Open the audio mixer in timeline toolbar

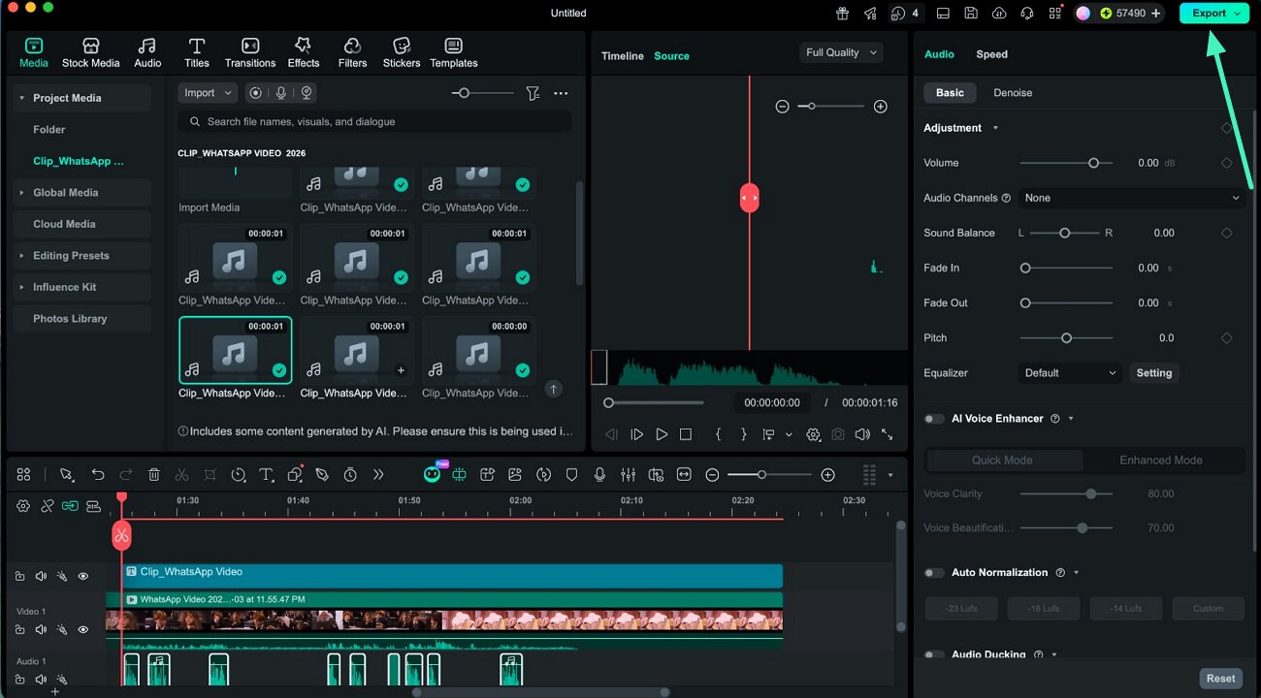coord(629,475)
